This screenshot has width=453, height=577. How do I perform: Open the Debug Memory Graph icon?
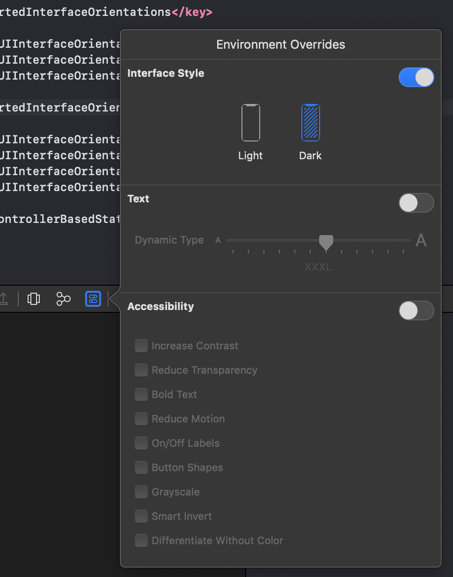pos(63,299)
